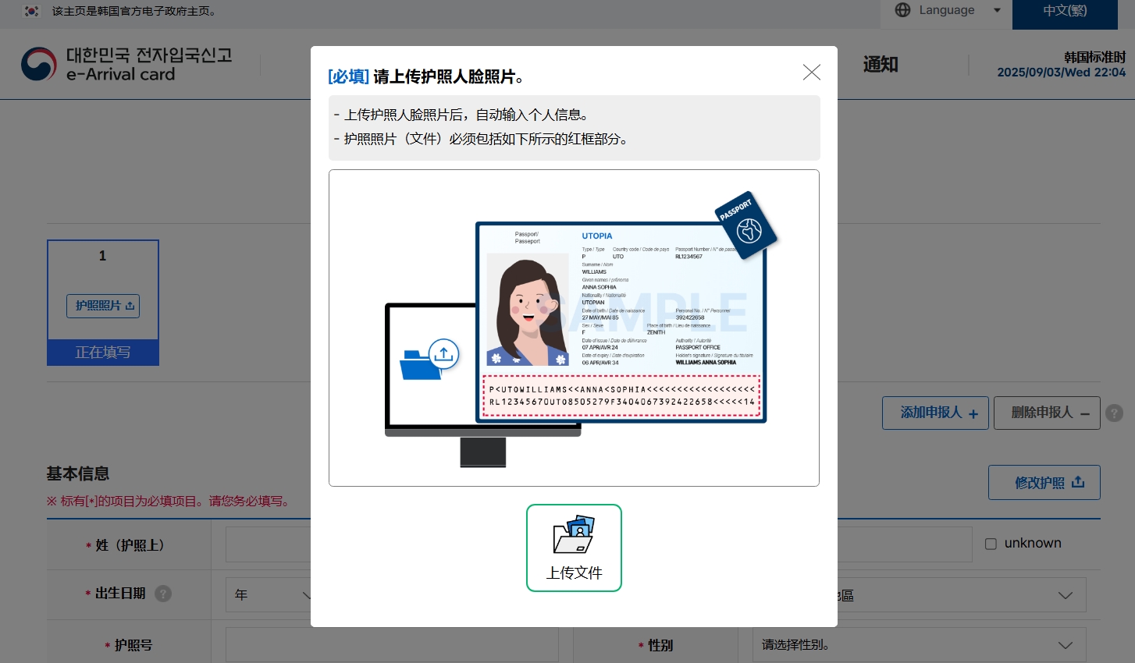Click the help icon beside 出生日期
The image size is (1135, 663).
(x=163, y=594)
